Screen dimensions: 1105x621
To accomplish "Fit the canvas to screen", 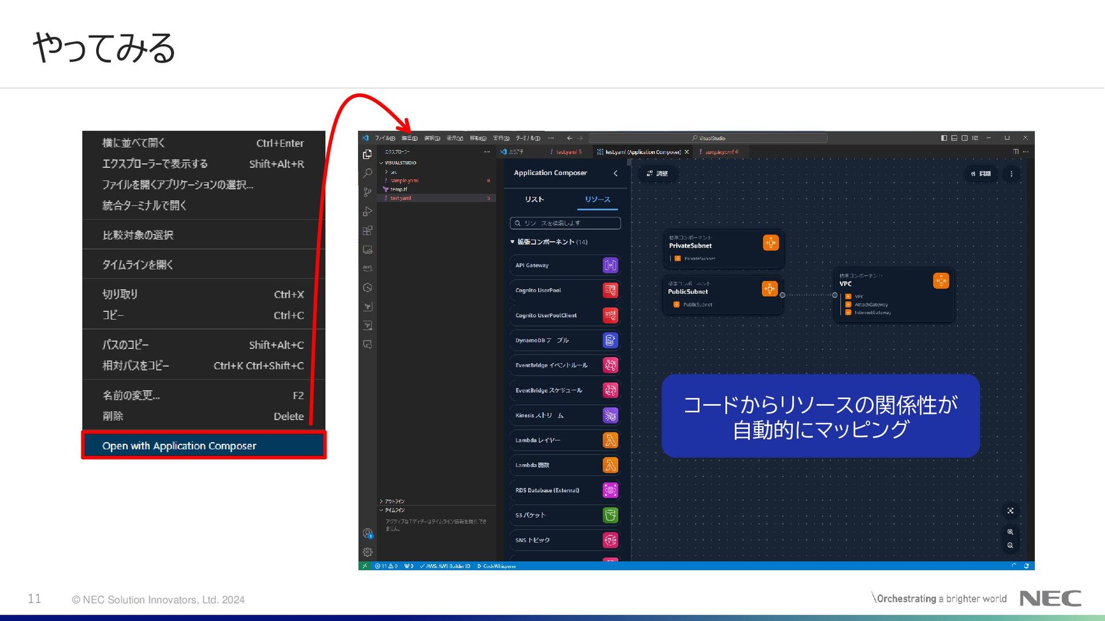I will click(1010, 511).
